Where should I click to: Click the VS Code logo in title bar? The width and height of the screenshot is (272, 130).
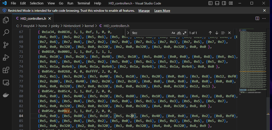(x=4, y=3)
